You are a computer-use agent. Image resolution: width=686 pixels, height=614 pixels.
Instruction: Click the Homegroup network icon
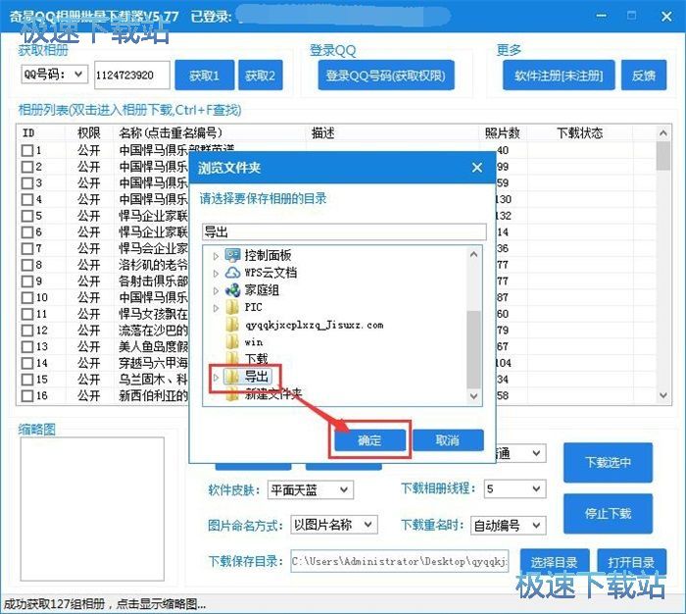click(x=232, y=290)
